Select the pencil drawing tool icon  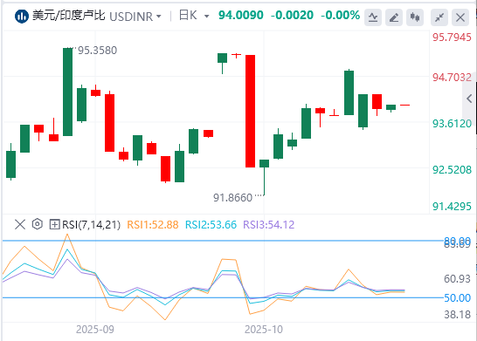394,17
